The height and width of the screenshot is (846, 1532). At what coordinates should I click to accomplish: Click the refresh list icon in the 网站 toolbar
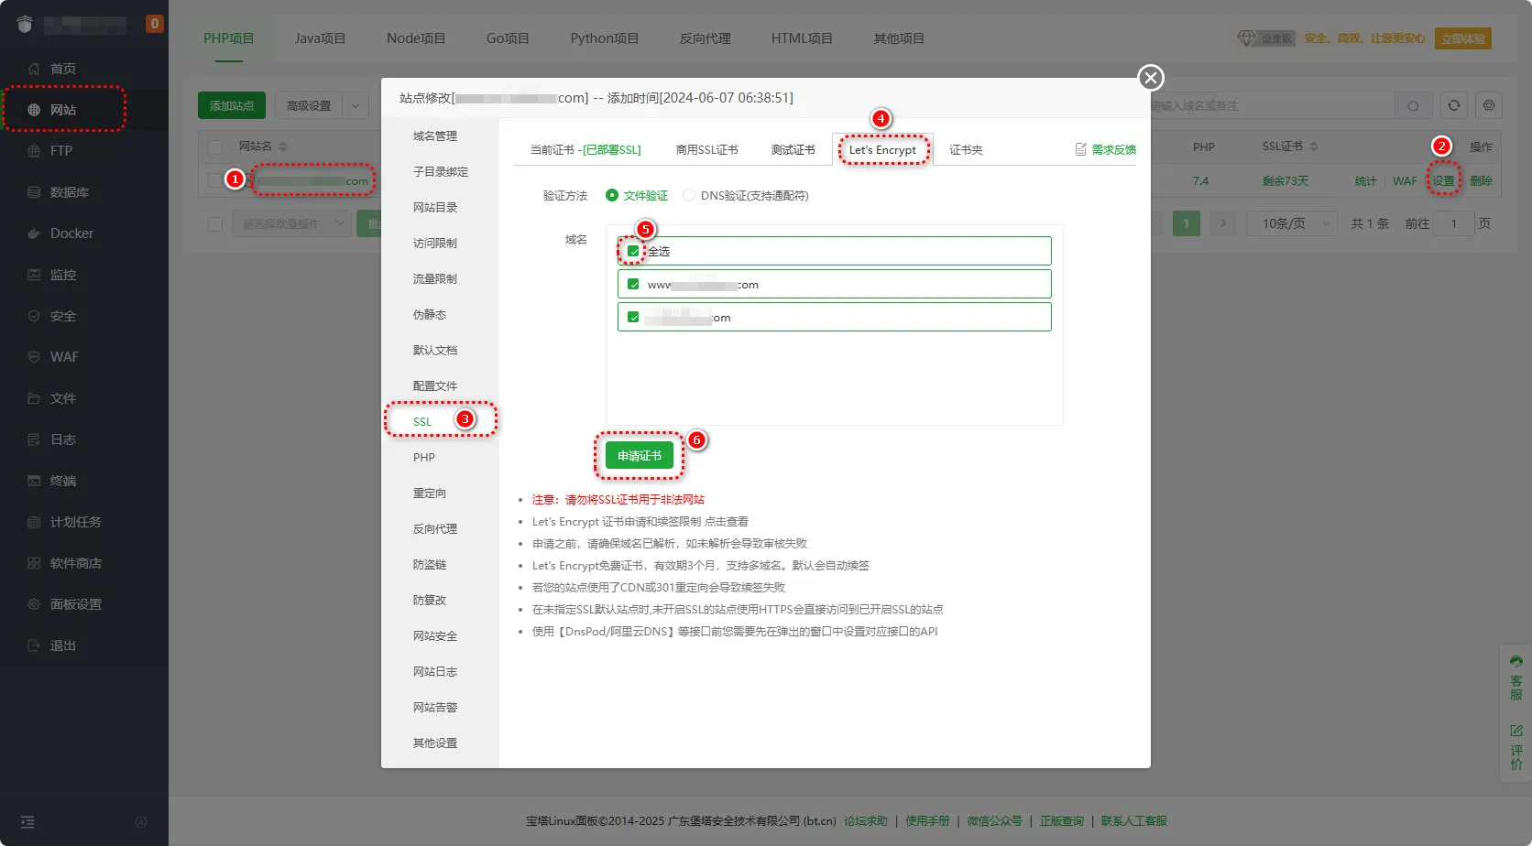click(x=1453, y=105)
